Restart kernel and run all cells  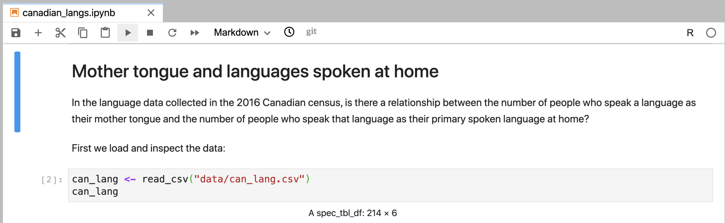tap(195, 33)
